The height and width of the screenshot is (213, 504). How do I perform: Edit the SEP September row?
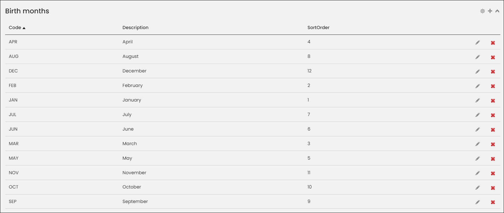[x=478, y=202]
